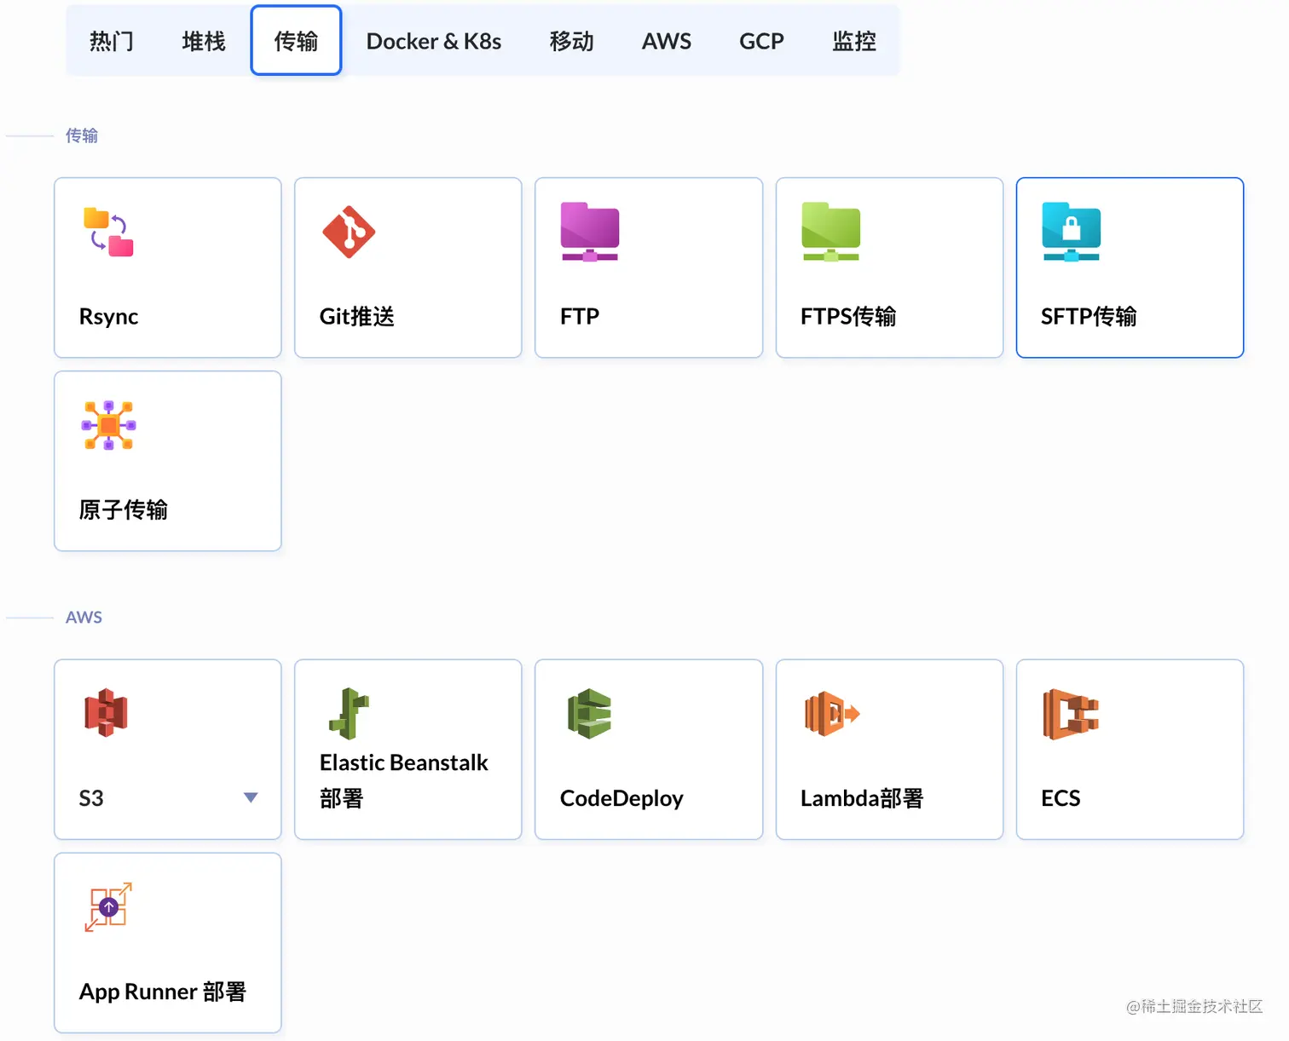Choose the Rsync action label
The image size is (1289, 1041).
click(x=108, y=316)
